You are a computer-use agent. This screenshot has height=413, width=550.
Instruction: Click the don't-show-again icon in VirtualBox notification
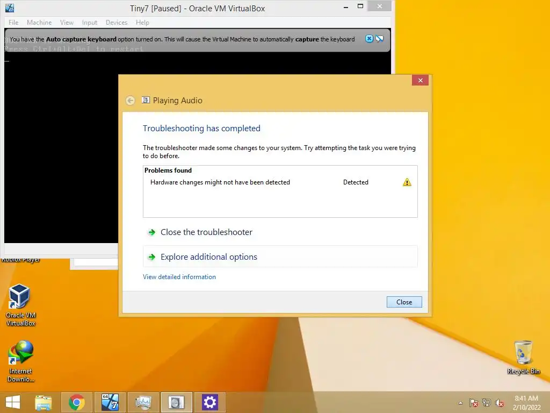[x=380, y=39]
